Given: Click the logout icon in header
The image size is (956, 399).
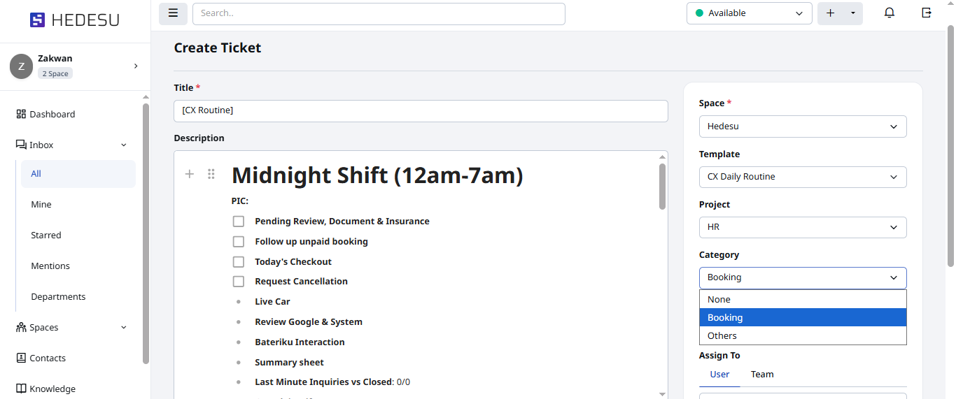Looking at the screenshot, I should pos(927,13).
